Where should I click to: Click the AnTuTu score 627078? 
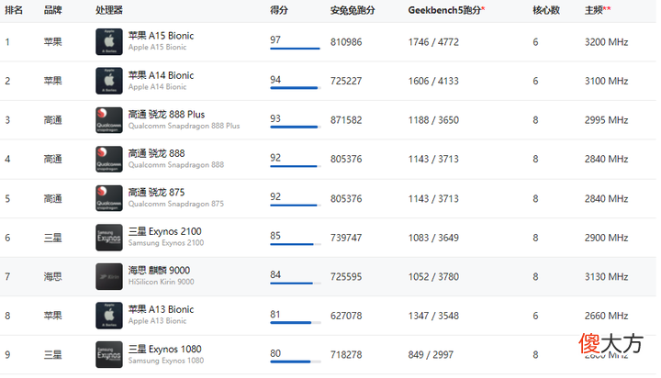pyautogui.click(x=346, y=316)
